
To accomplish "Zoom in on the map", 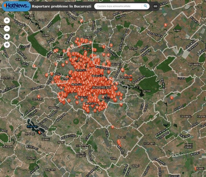I will click(7, 21).
